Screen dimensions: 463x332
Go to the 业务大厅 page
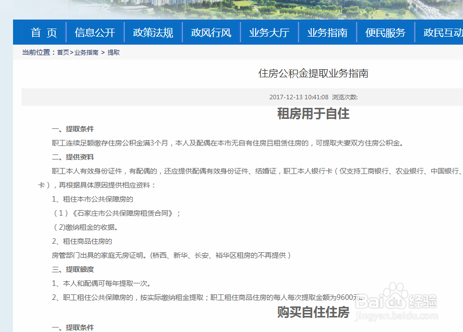[x=270, y=32]
